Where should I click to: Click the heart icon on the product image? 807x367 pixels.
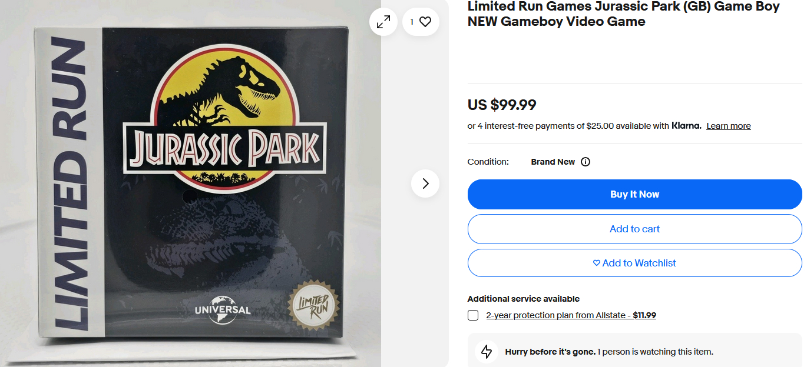(x=425, y=22)
